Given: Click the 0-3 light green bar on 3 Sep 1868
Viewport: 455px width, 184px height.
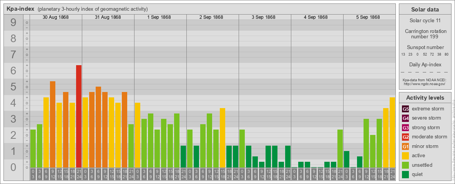Looking at the screenshot, I should [x=242, y=148].
